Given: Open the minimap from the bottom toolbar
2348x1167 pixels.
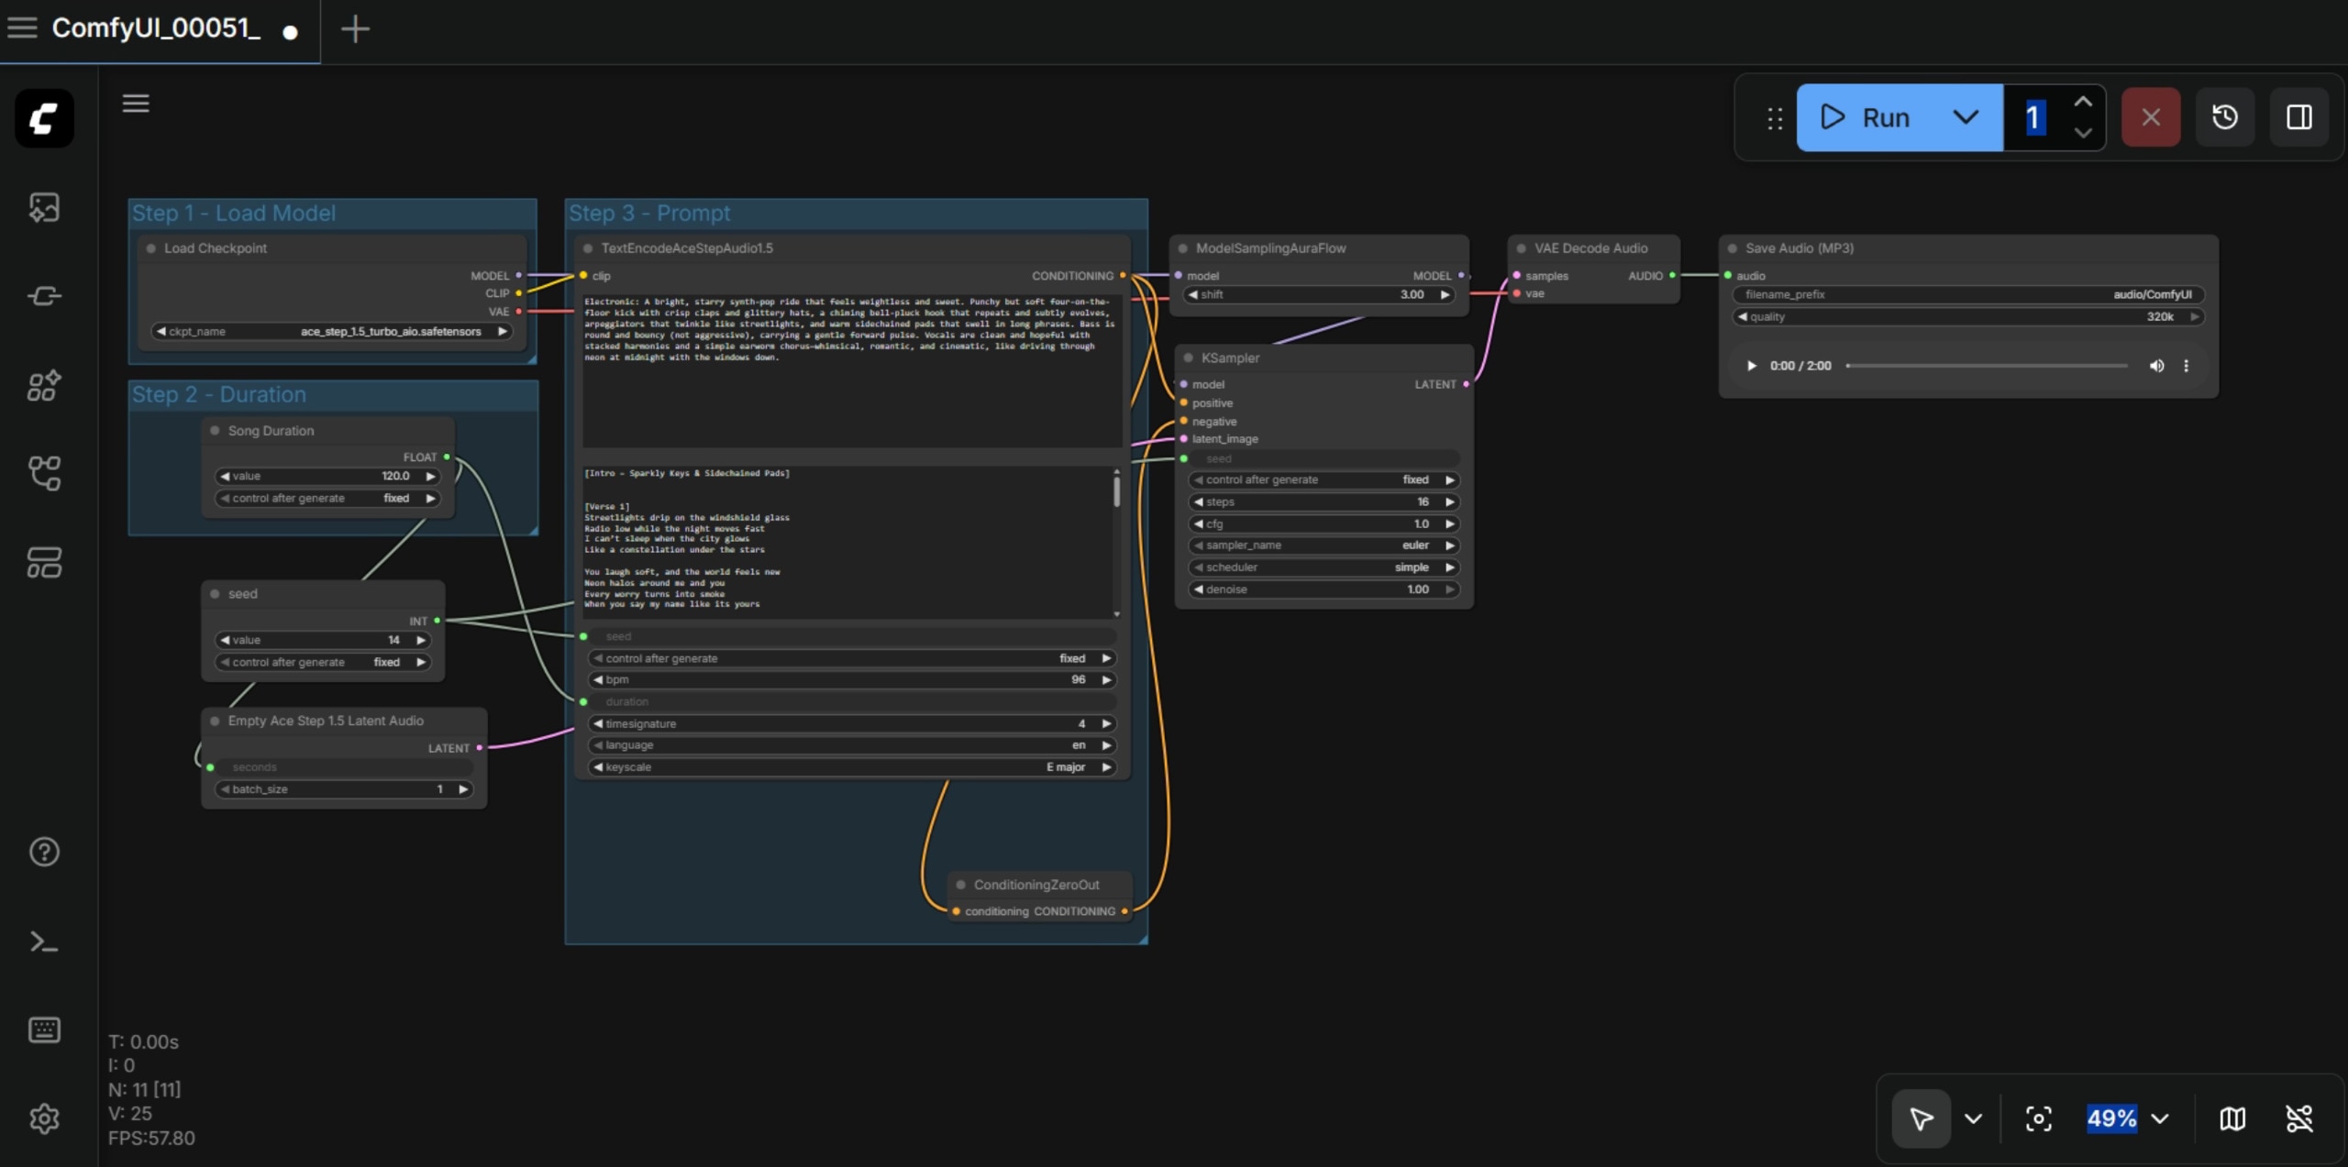Looking at the screenshot, I should pos(2232,1118).
